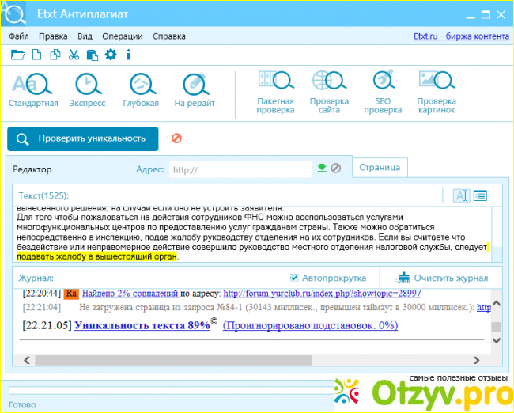514x413 pixels.
Task: Click the Адрес URL input field
Action: click(240, 169)
